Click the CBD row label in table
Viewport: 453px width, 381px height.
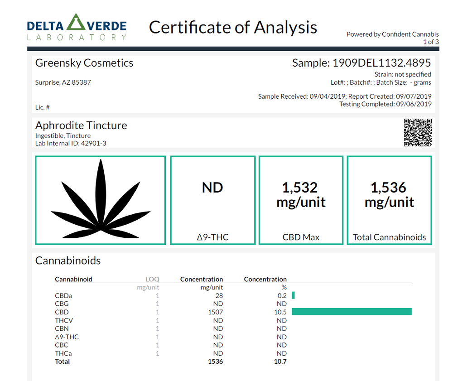[x=62, y=312]
